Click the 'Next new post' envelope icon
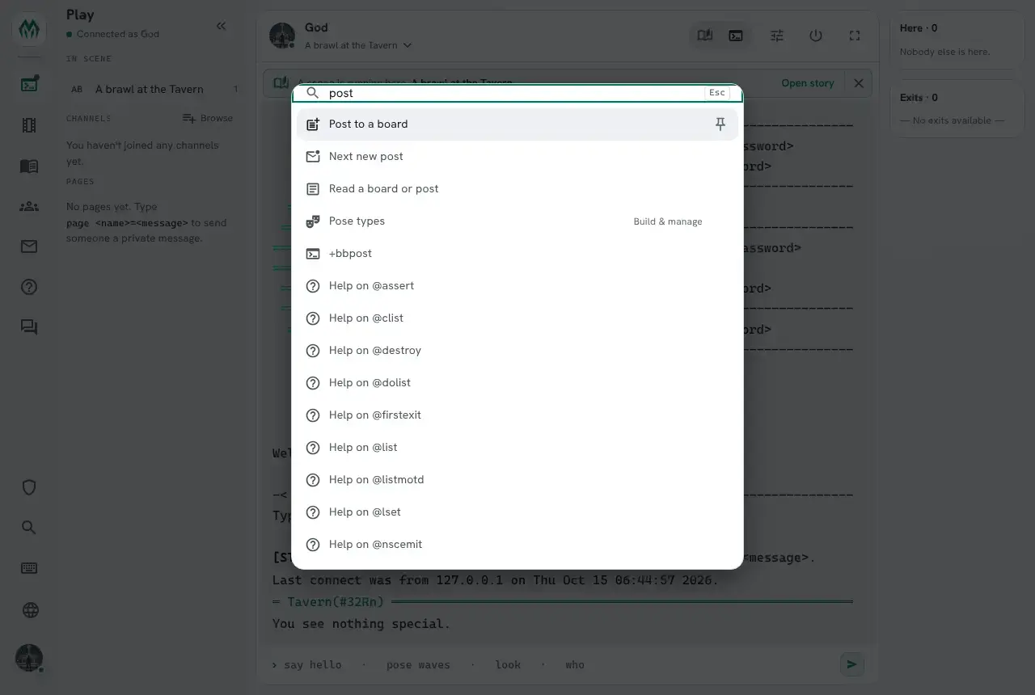Image resolution: width=1035 pixels, height=695 pixels. click(x=313, y=157)
